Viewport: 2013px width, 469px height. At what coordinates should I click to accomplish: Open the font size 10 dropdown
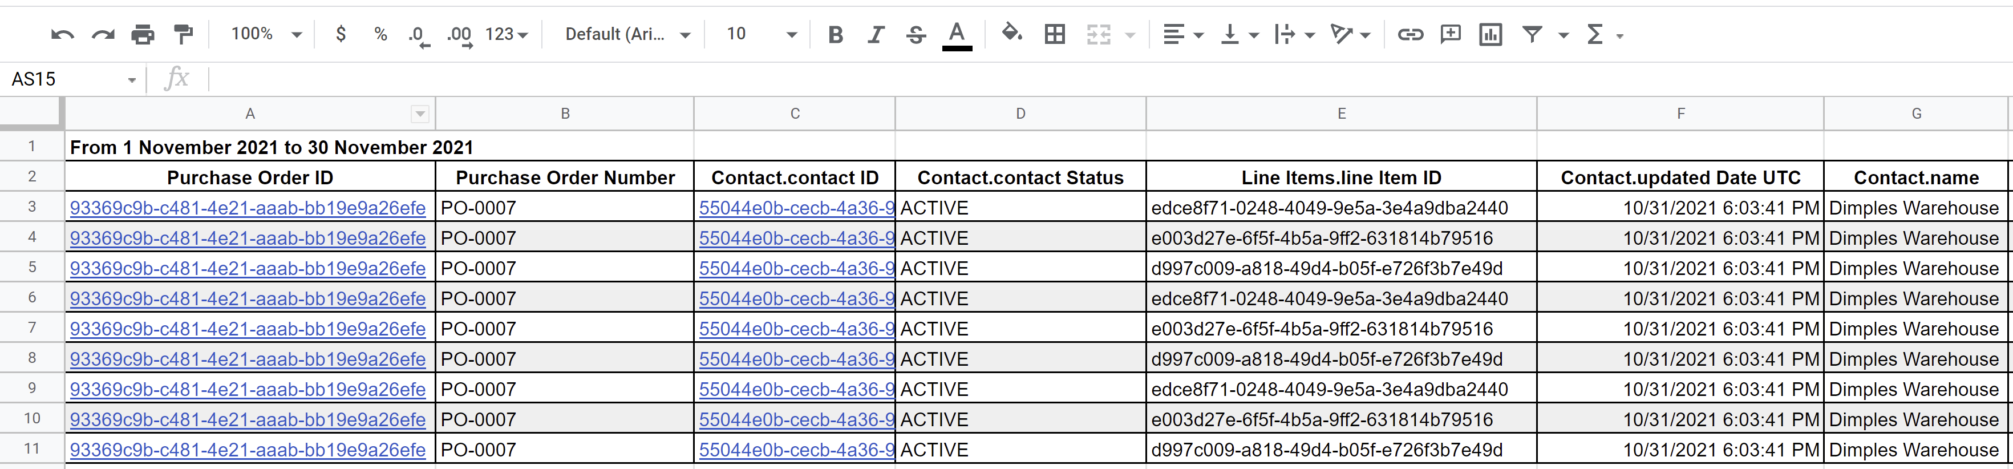pyautogui.click(x=760, y=34)
